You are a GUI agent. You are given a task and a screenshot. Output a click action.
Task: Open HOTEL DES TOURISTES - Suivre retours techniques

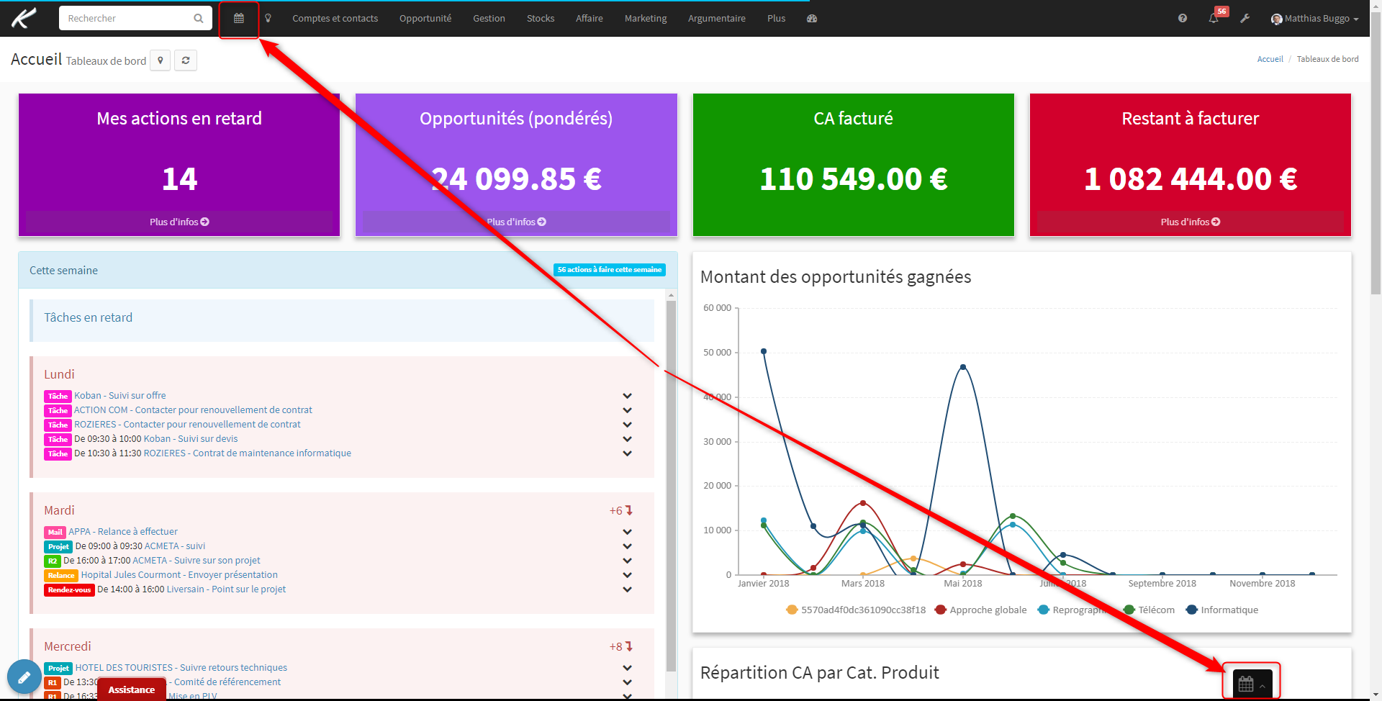point(181,668)
